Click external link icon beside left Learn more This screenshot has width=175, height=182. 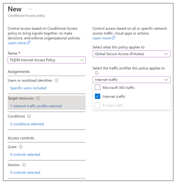pyautogui.click(x=28, y=43)
